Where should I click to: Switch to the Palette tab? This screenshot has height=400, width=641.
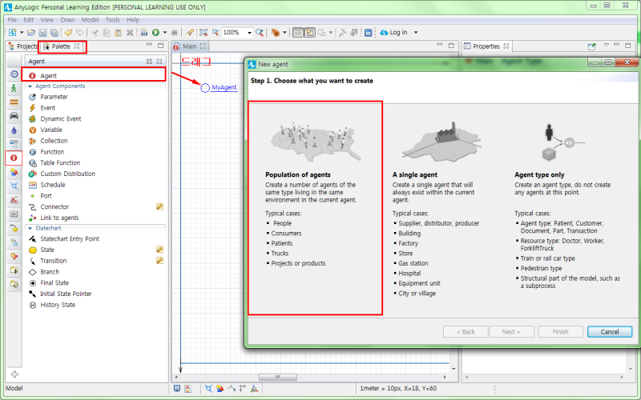[x=61, y=46]
